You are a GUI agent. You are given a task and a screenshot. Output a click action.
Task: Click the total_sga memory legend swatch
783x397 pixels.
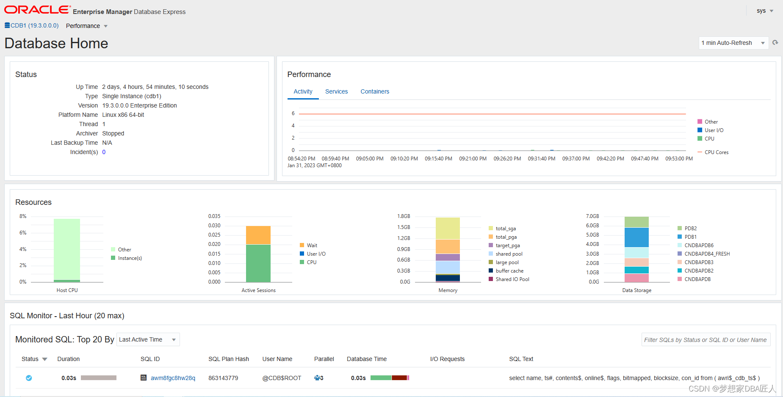491,228
